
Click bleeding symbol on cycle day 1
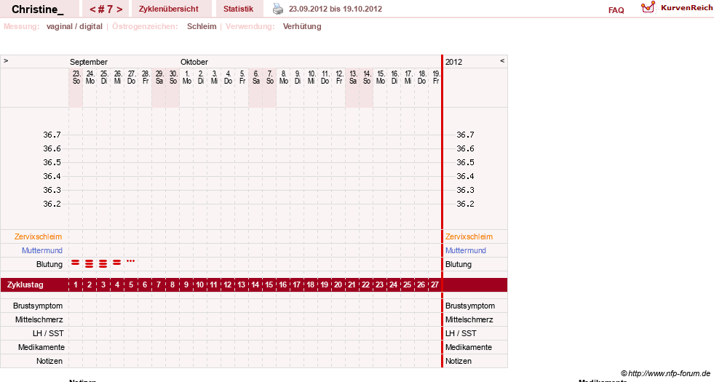[x=76, y=263]
